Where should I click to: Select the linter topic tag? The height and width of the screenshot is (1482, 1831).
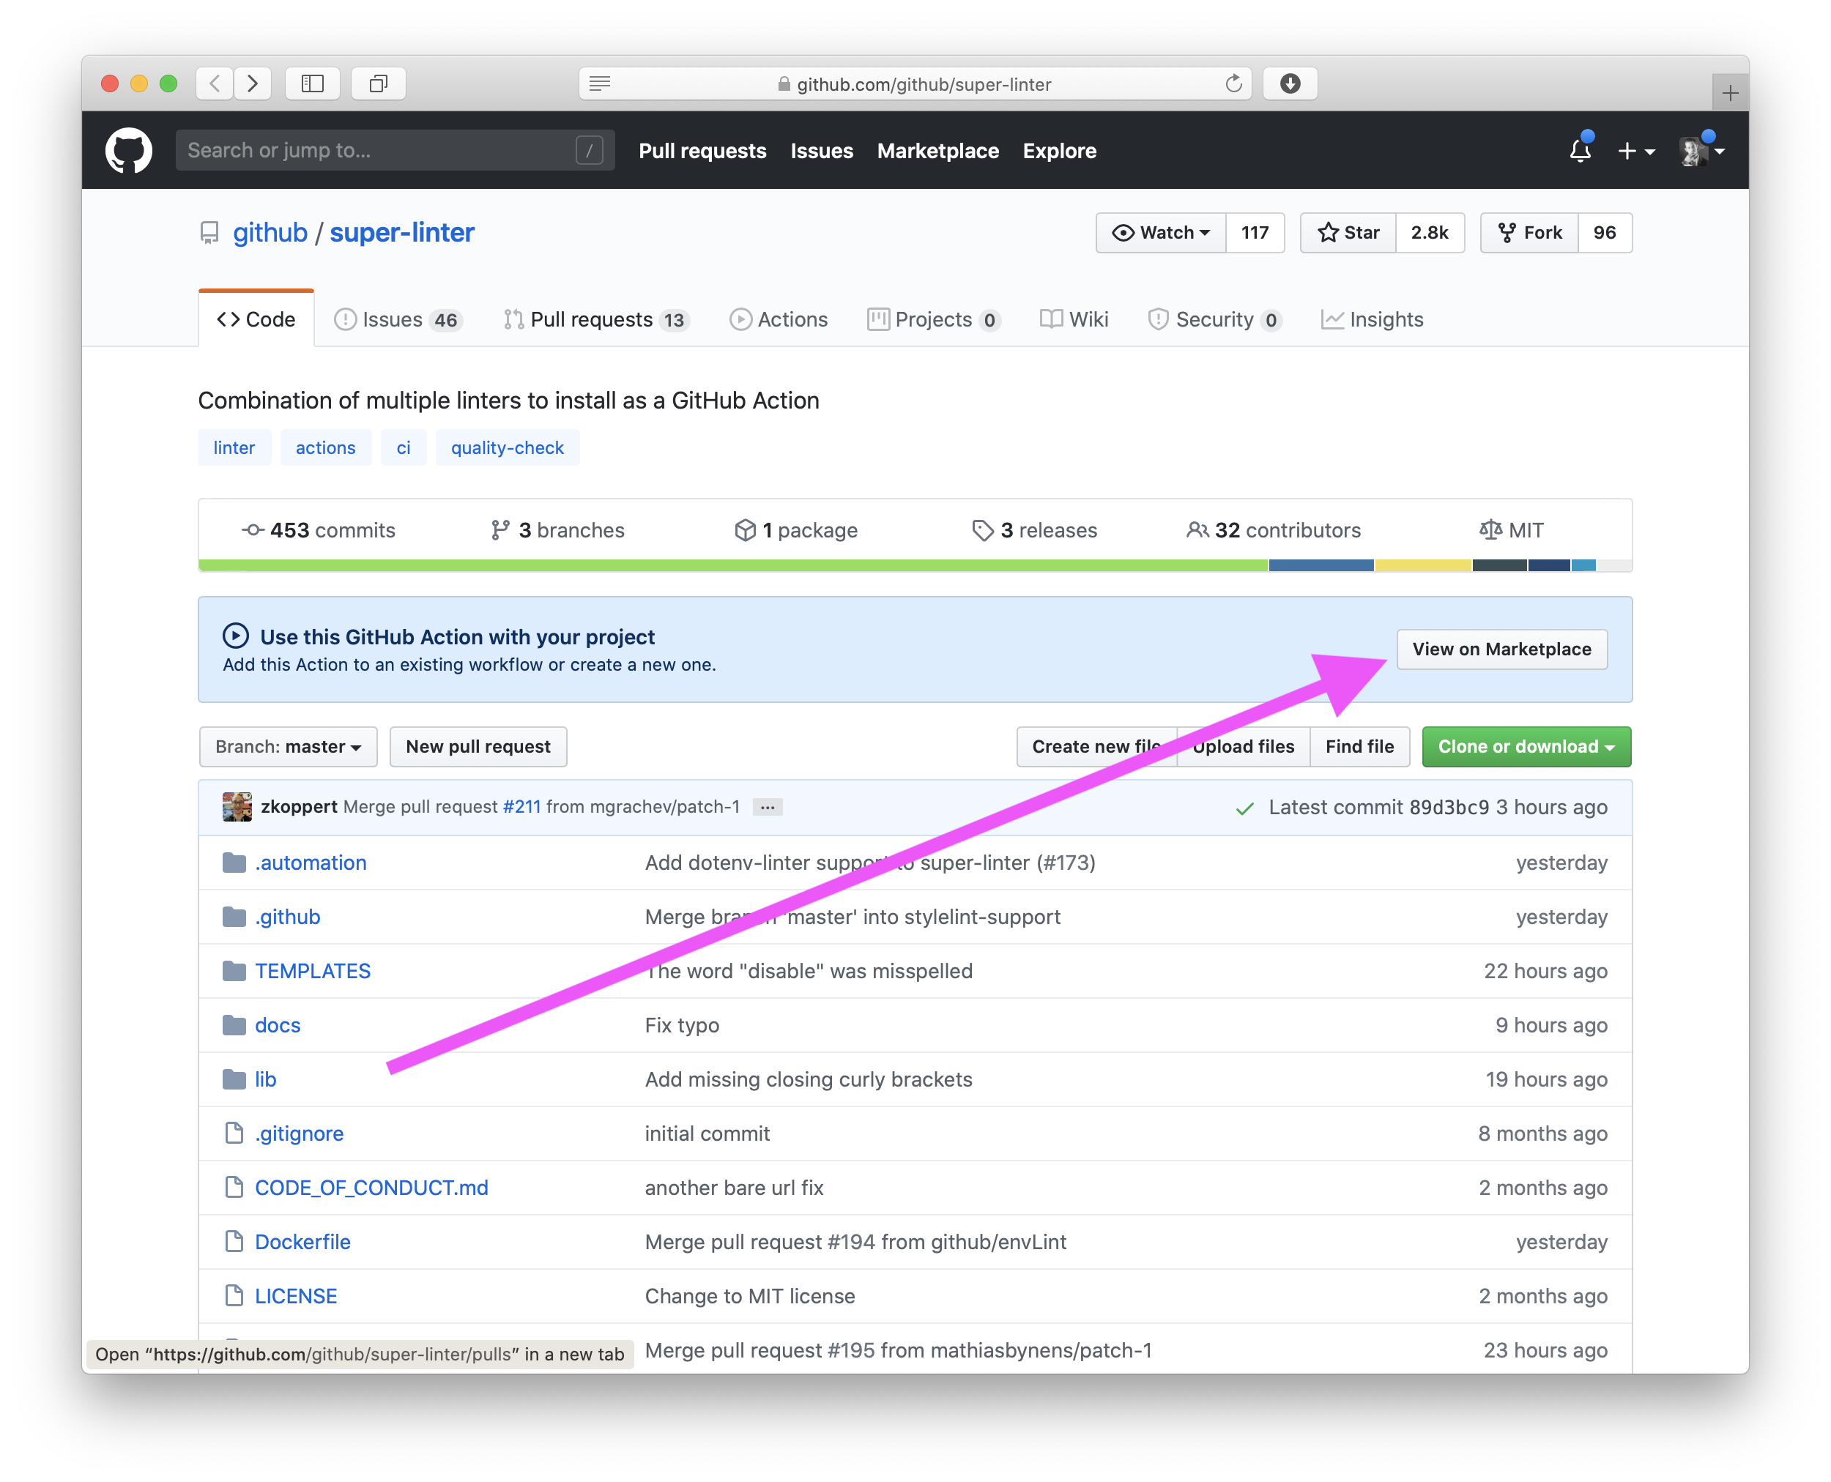pos(234,448)
